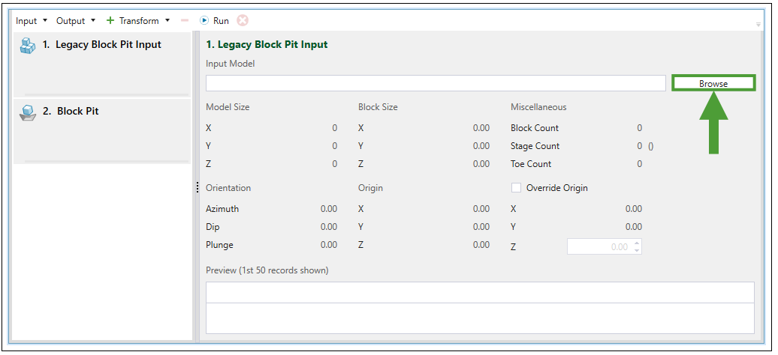Click the 'Model Size' label

(228, 107)
